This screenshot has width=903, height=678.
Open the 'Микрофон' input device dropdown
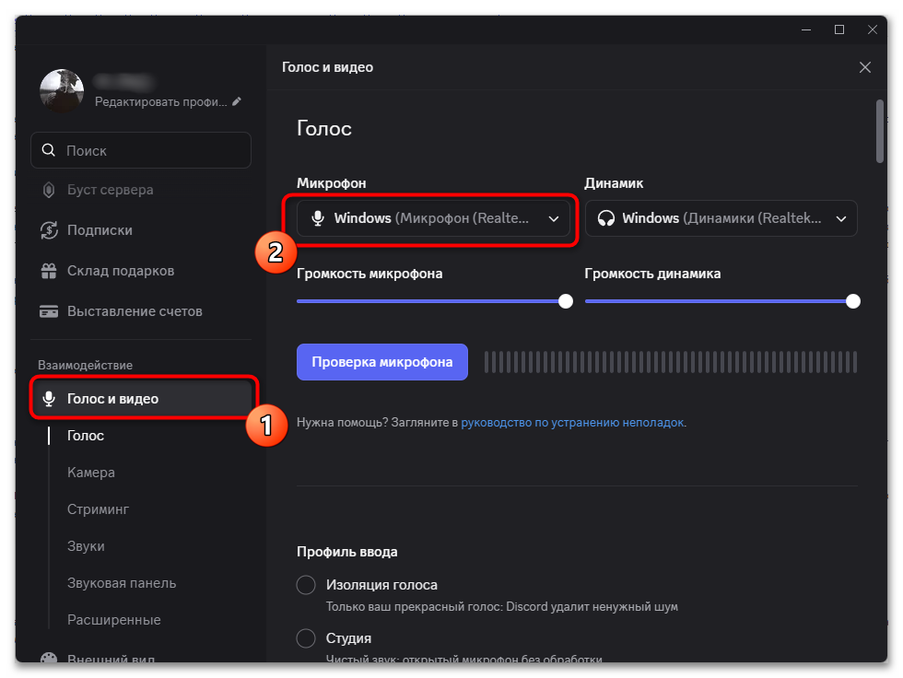(433, 218)
